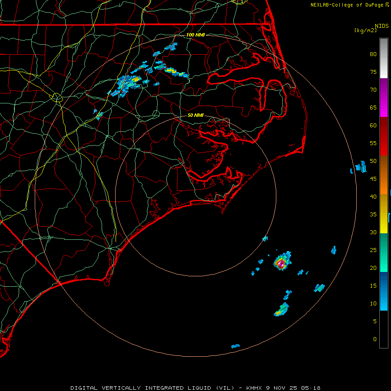Screen dimensions: 391x391
Task: Click the [kg/m2] units label
Action: tap(365, 30)
